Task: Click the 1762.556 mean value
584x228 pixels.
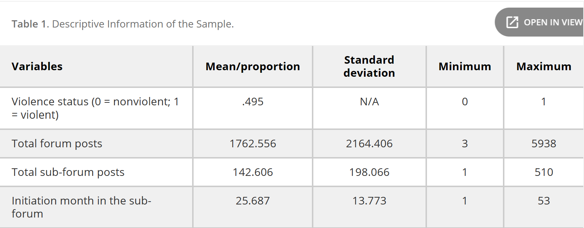Action: [x=253, y=144]
